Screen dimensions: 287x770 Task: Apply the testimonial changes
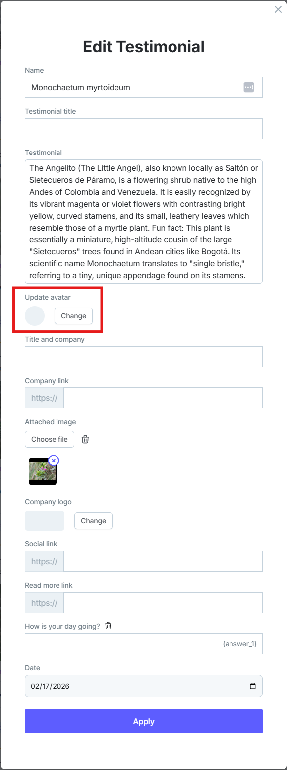144,721
